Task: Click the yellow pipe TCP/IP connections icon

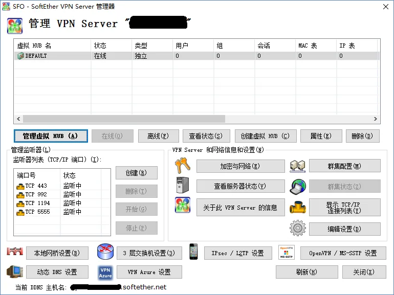Action: 298,208
